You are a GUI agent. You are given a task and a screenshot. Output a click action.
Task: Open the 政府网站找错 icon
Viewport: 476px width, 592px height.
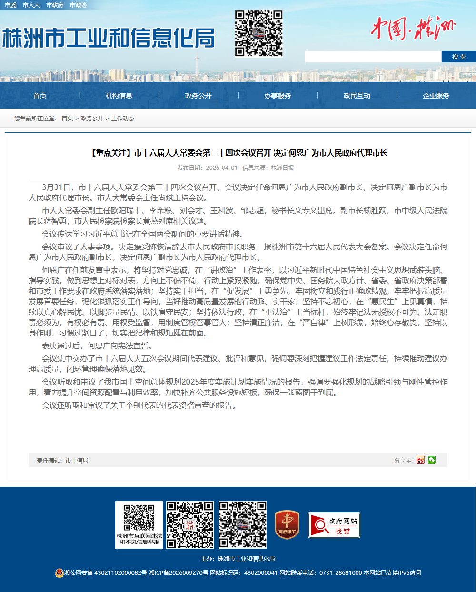334,525
